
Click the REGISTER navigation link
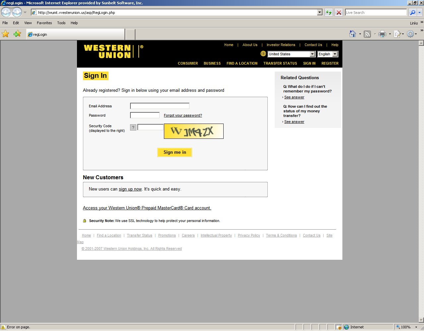[x=330, y=63]
